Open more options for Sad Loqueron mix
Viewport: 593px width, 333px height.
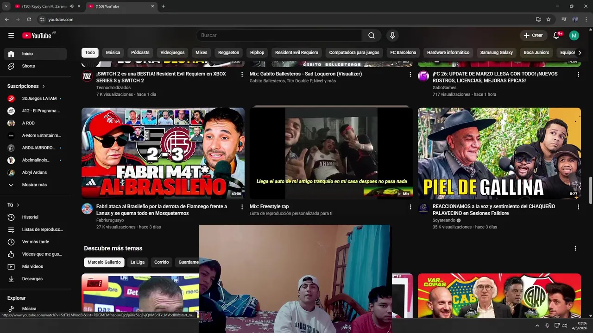point(410,74)
